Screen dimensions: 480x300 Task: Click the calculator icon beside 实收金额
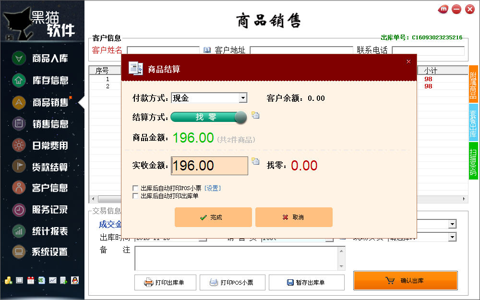point(255,161)
